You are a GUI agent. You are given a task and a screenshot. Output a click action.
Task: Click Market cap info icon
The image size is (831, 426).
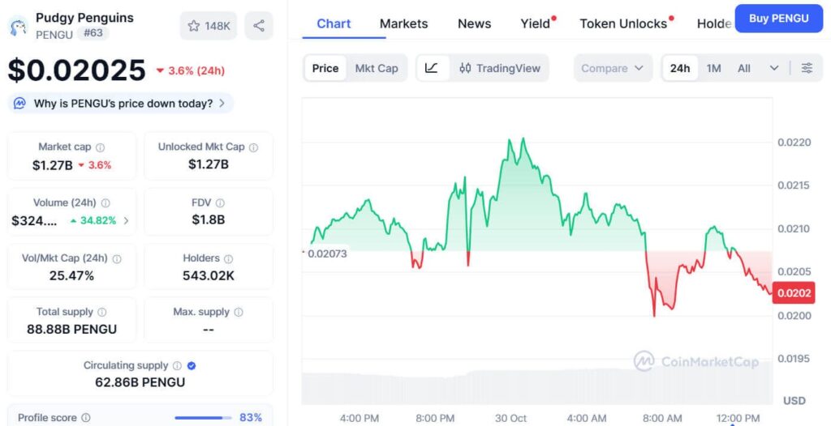[x=101, y=147]
